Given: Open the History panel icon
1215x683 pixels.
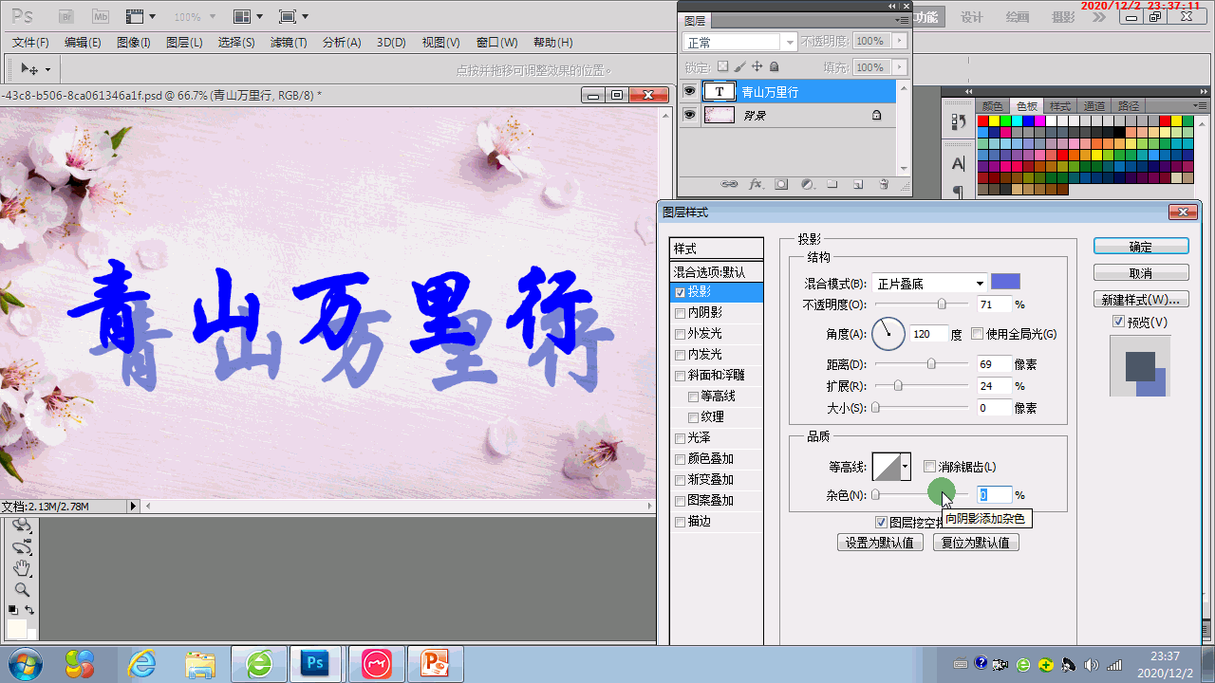Looking at the screenshot, I should coord(959,122).
